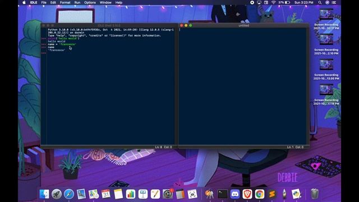This screenshot has height=202, width=359.
Task: Click the IDLE Shell window title bar
Action: 109,25
